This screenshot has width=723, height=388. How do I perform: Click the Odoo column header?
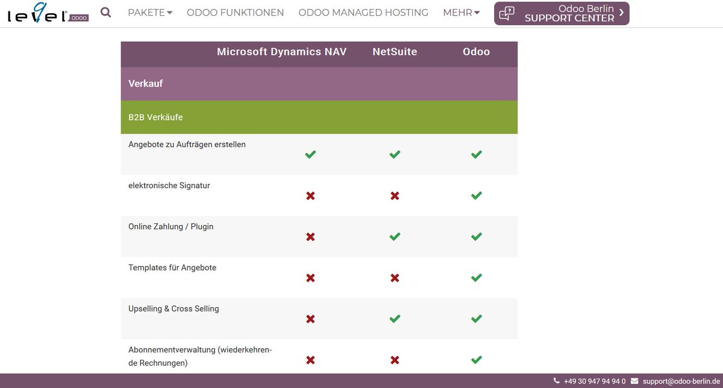476,52
